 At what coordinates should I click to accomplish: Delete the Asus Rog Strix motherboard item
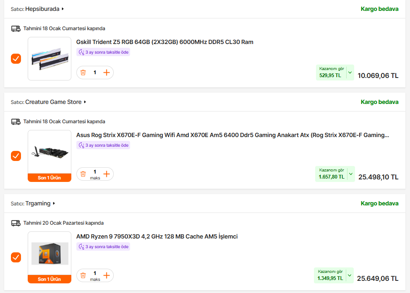click(x=83, y=174)
